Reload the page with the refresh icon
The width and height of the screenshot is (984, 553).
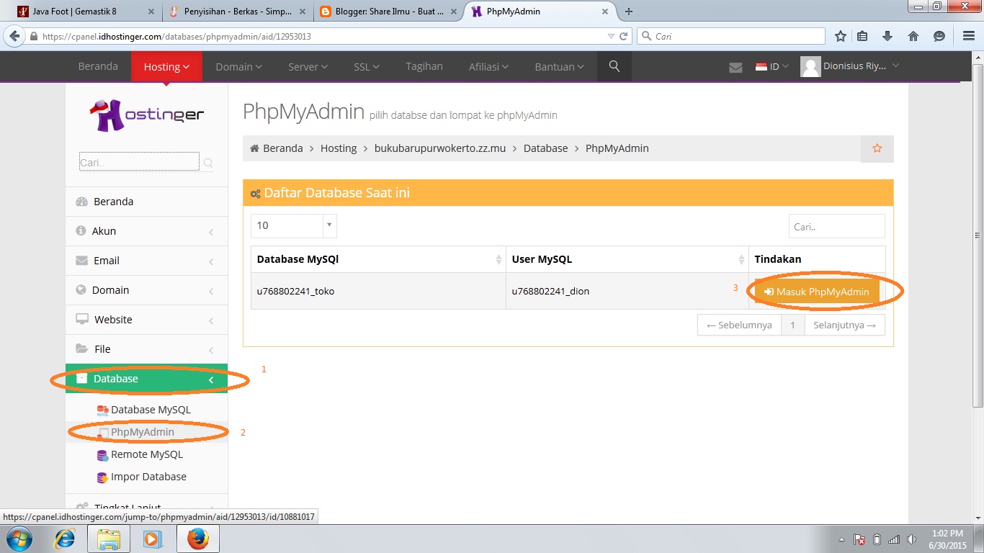pos(624,36)
